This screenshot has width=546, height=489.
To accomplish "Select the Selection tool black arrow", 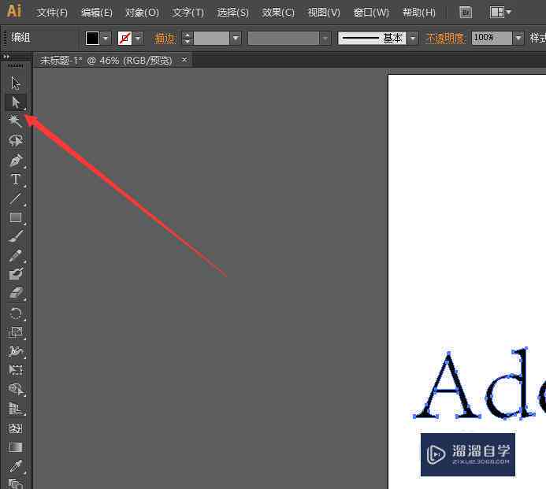I will coord(16,83).
